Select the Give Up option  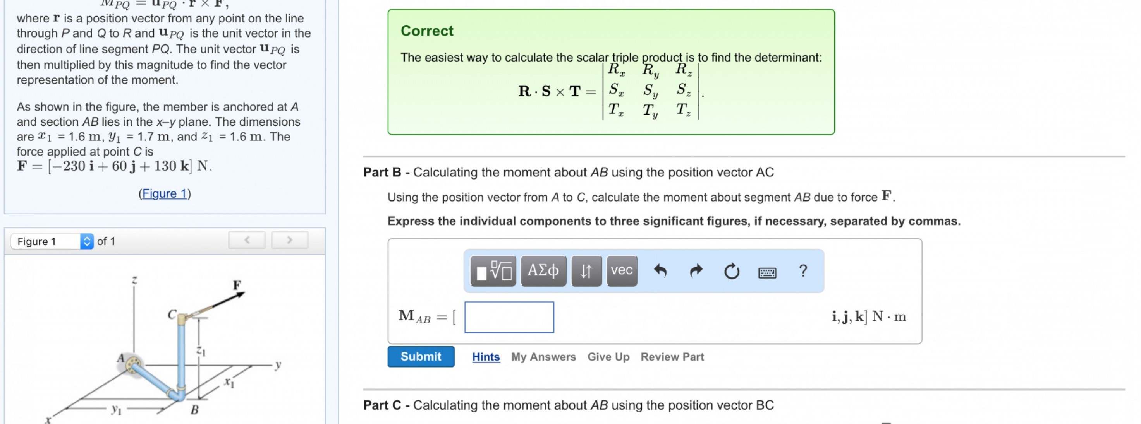point(608,357)
